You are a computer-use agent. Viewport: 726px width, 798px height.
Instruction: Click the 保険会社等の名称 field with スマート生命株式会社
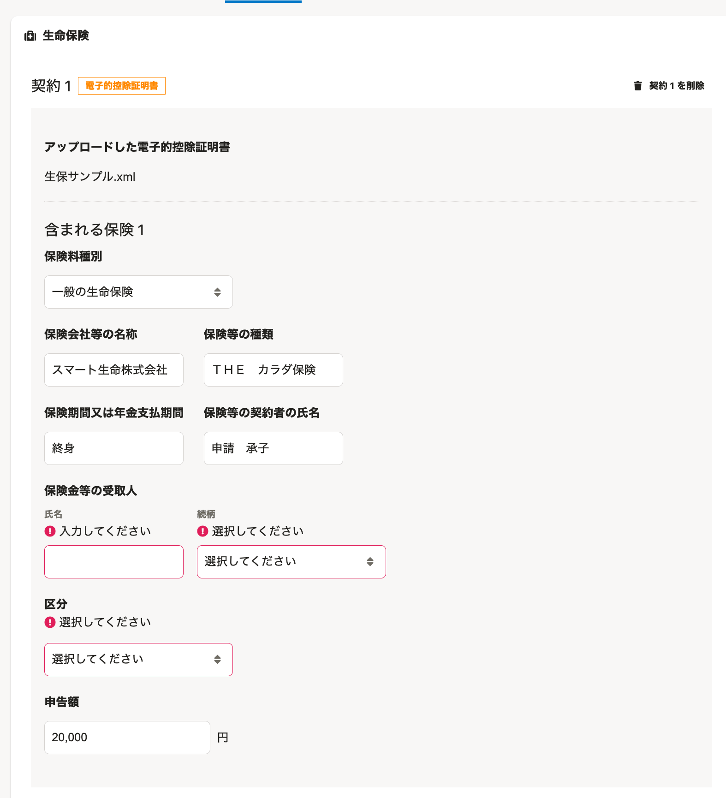pos(114,370)
